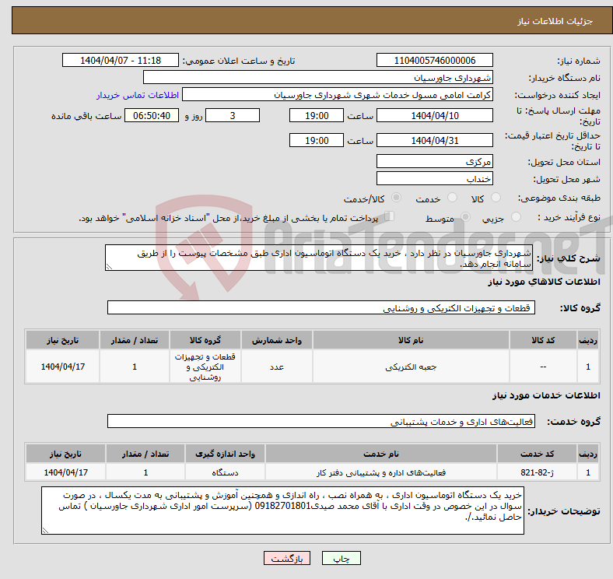613x579 pixels.
Task: Click the جزئیات اطلاعات نیاز page title
Action: coord(555,21)
